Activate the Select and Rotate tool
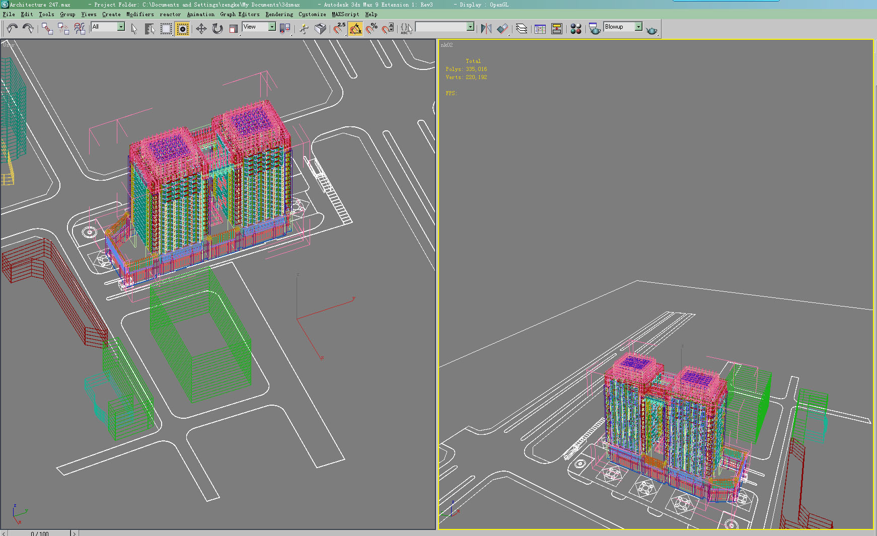This screenshot has height=536, width=877. tap(217, 29)
